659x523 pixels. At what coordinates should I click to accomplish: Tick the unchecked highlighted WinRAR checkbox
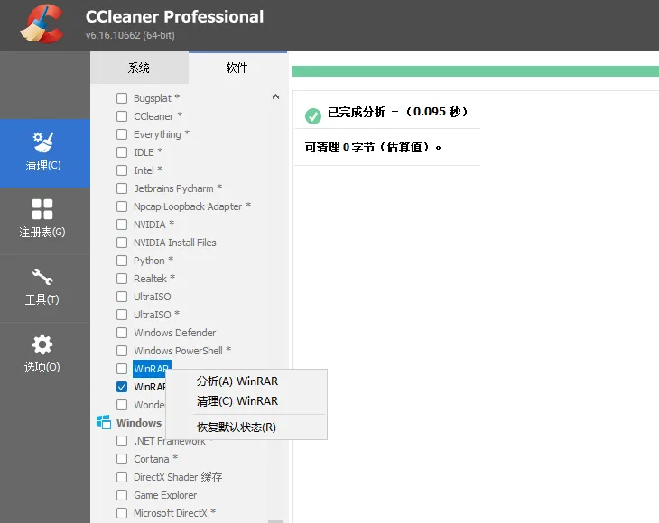click(122, 369)
